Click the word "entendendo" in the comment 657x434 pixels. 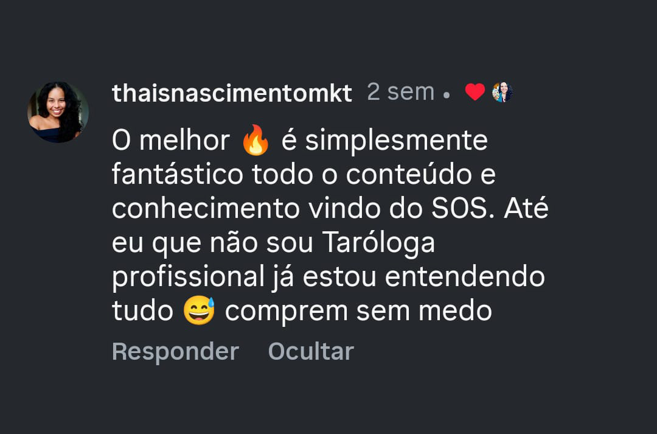[x=465, y=277]
